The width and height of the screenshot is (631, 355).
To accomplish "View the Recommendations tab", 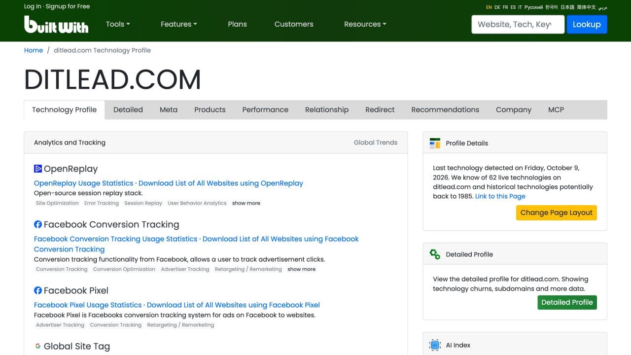I will pyautogui.click(x=445, y=110).
